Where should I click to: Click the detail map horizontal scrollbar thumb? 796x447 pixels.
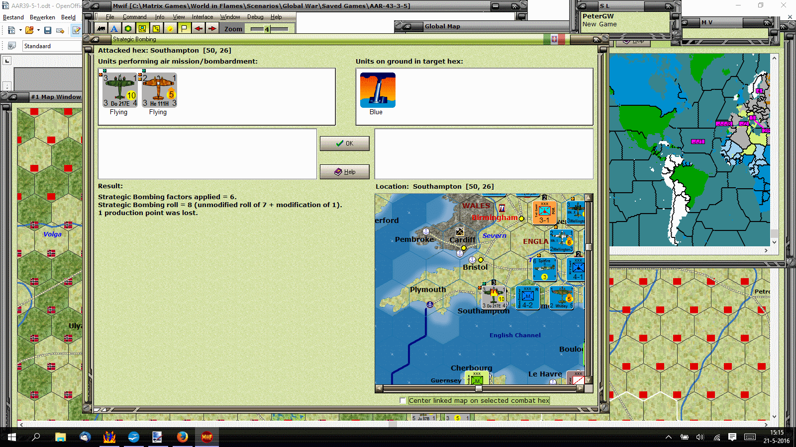coord(479,388)
